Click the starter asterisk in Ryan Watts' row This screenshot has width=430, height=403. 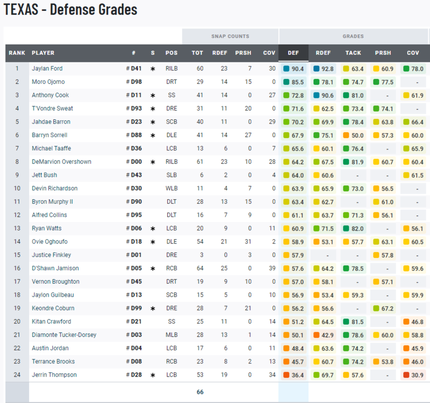point(153,229)
